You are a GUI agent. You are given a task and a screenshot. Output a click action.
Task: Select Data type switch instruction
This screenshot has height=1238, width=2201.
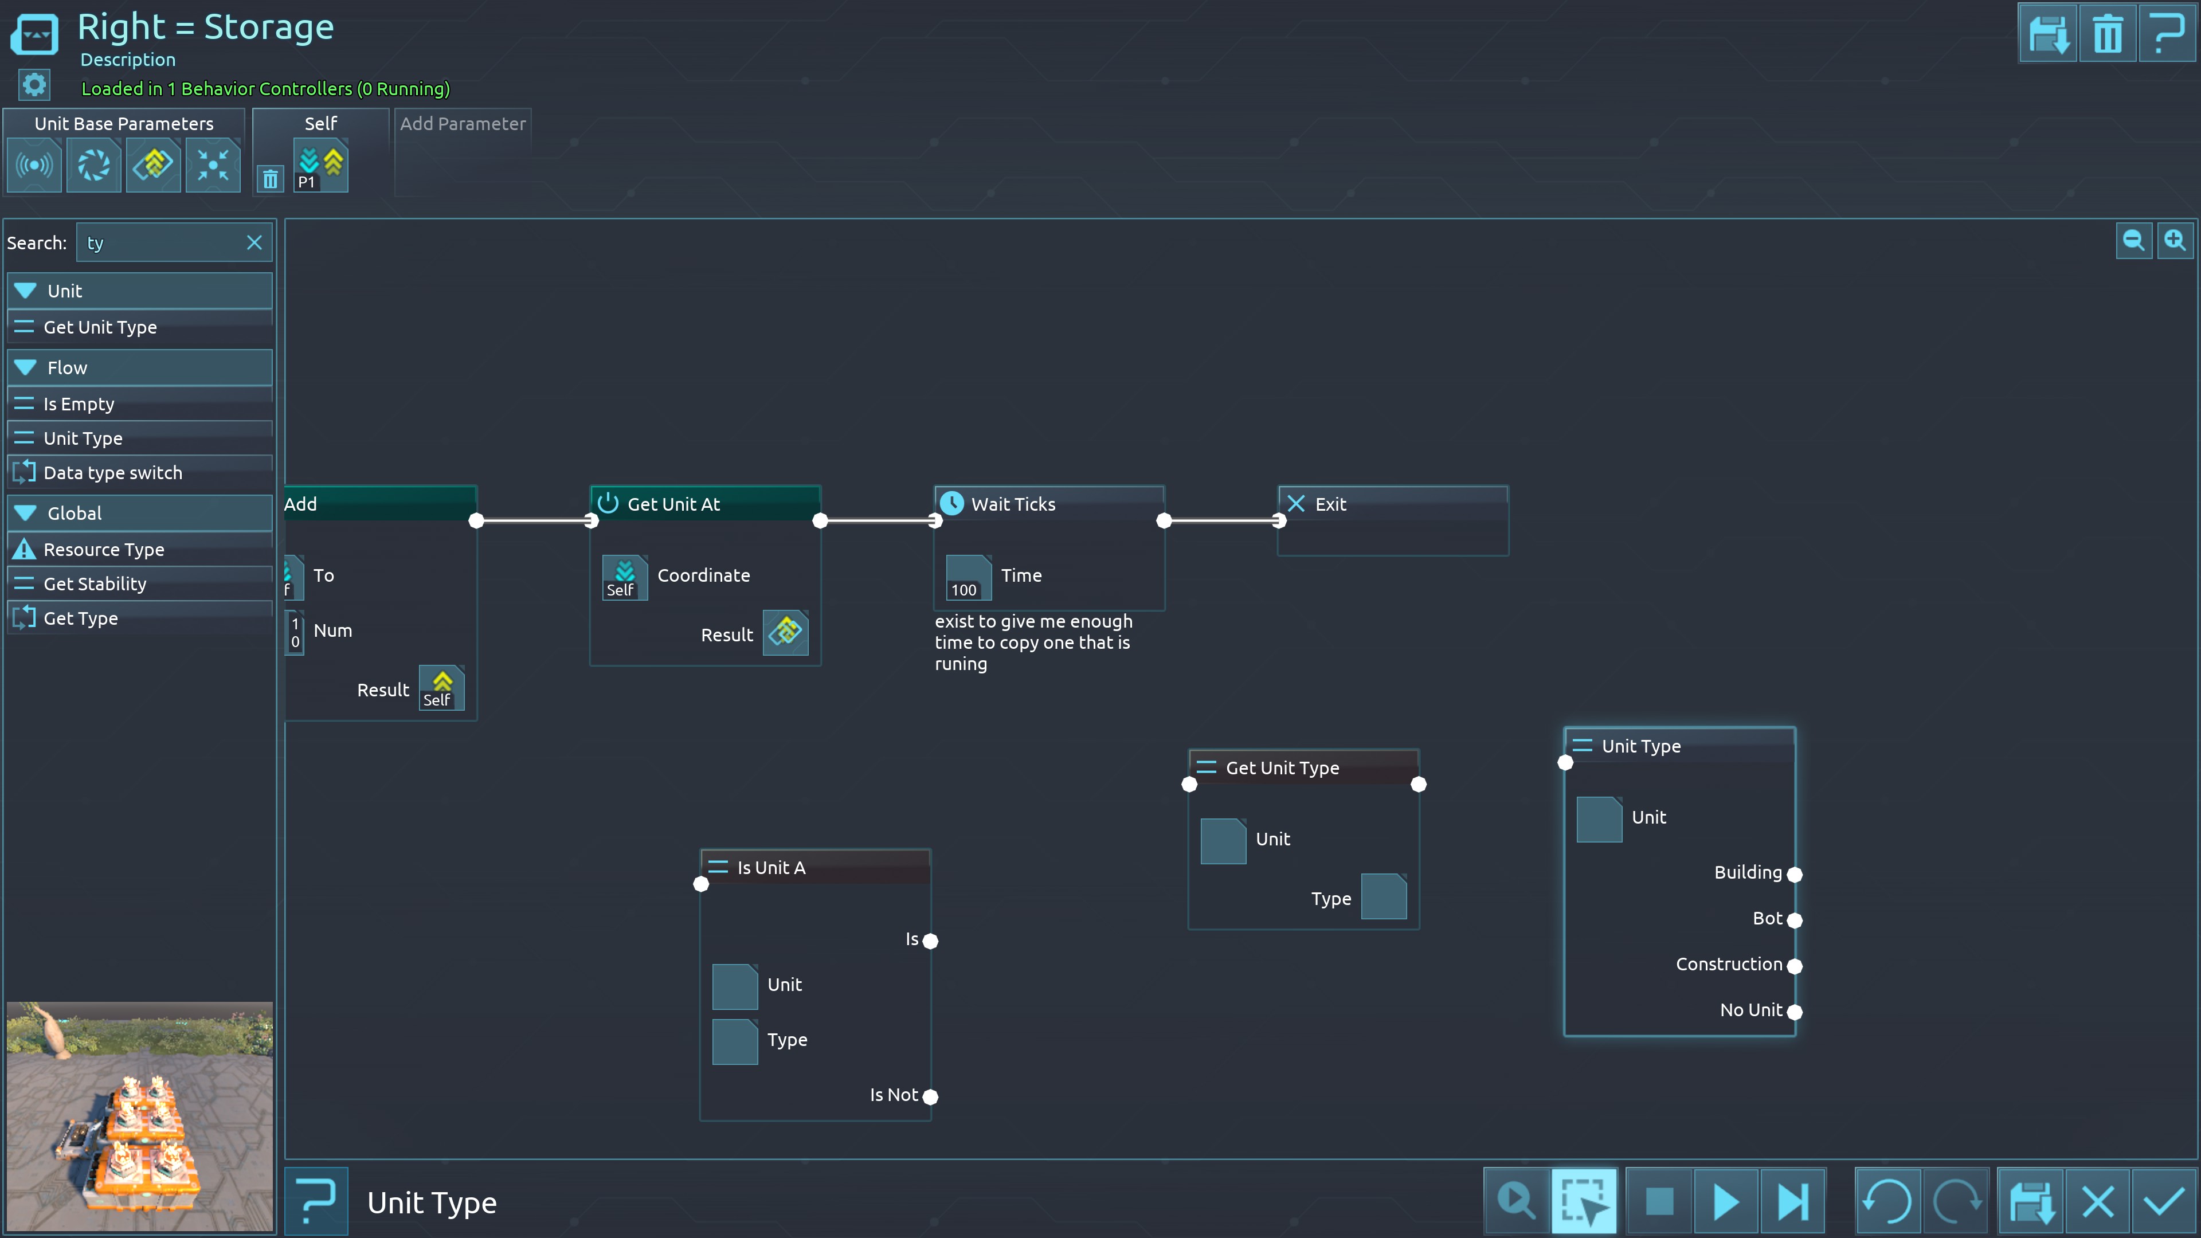113,472
